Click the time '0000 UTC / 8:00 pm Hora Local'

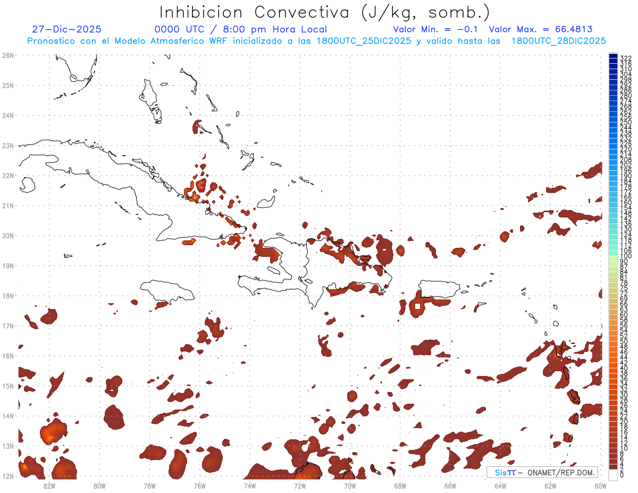pyautogui.click(x=241, y=29)
